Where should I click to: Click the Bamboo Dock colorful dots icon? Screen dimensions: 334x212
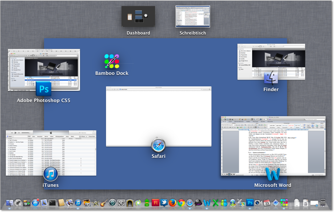[x=112, y=61]
